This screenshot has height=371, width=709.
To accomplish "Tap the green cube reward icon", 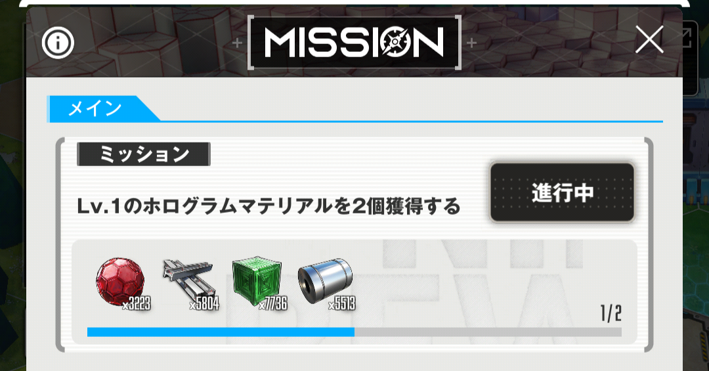I will click(x=257, y=282).
